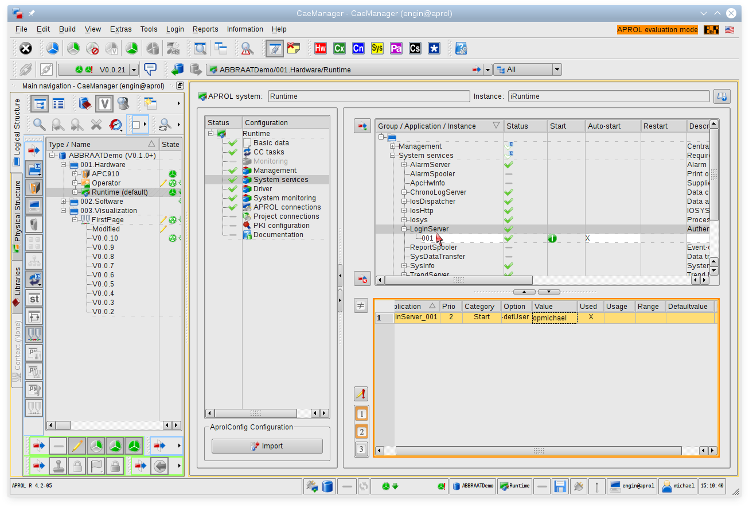Viewport: 749px width, 507px height.
Task: Click the Import button
Action: [x=267, y=446]
